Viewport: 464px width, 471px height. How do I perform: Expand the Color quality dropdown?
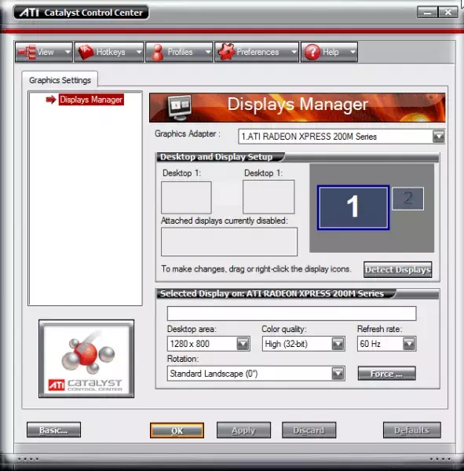(338, 344)
